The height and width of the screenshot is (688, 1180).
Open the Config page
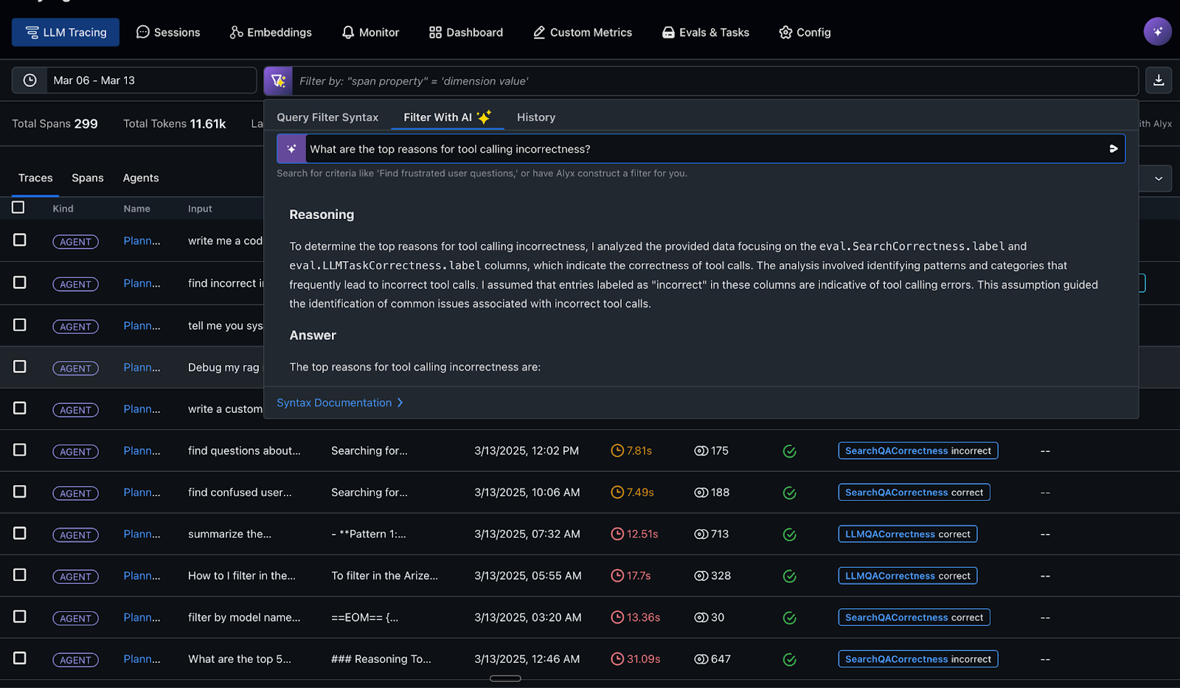pyautogui.click(x=805, y=32)
